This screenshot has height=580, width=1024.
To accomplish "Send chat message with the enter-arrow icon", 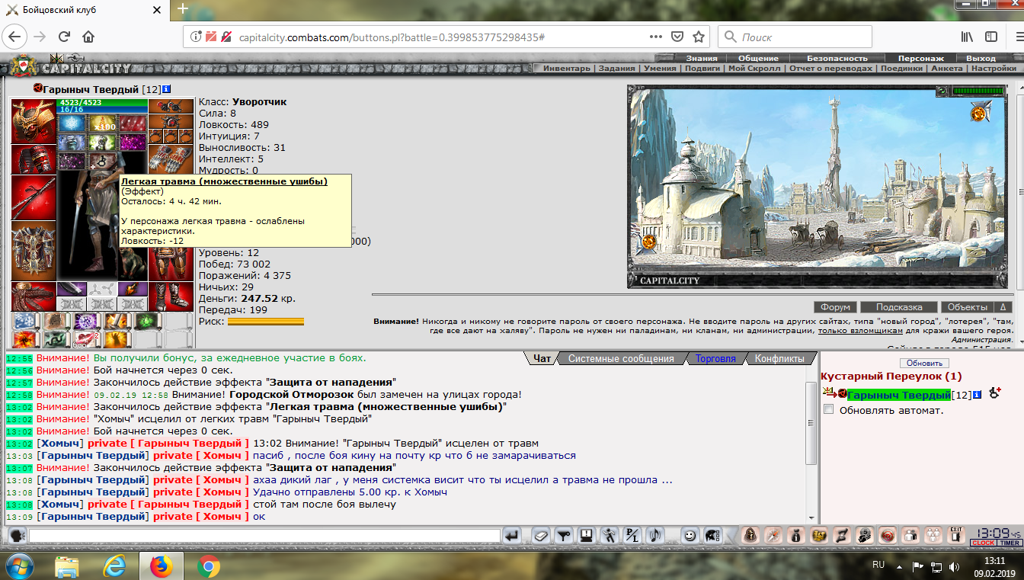I will click(512, 536).
